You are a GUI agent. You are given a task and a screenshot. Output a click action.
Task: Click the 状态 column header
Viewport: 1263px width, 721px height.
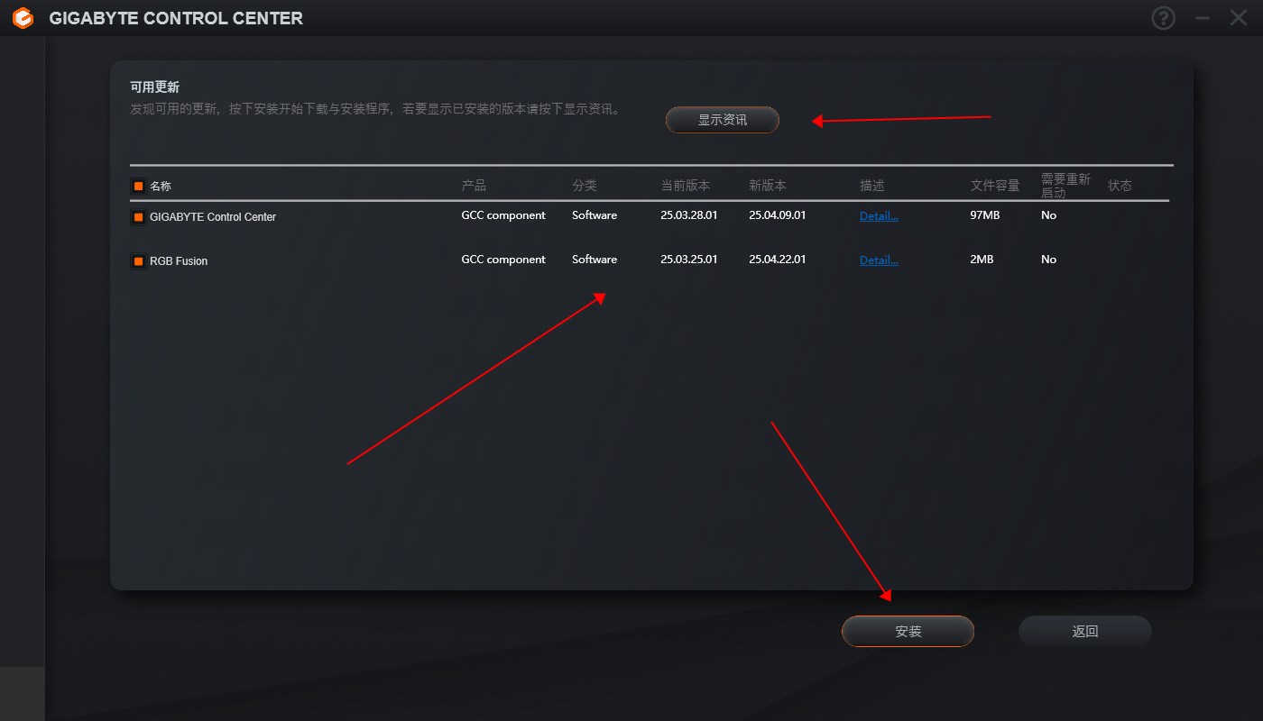(1120, 186)
